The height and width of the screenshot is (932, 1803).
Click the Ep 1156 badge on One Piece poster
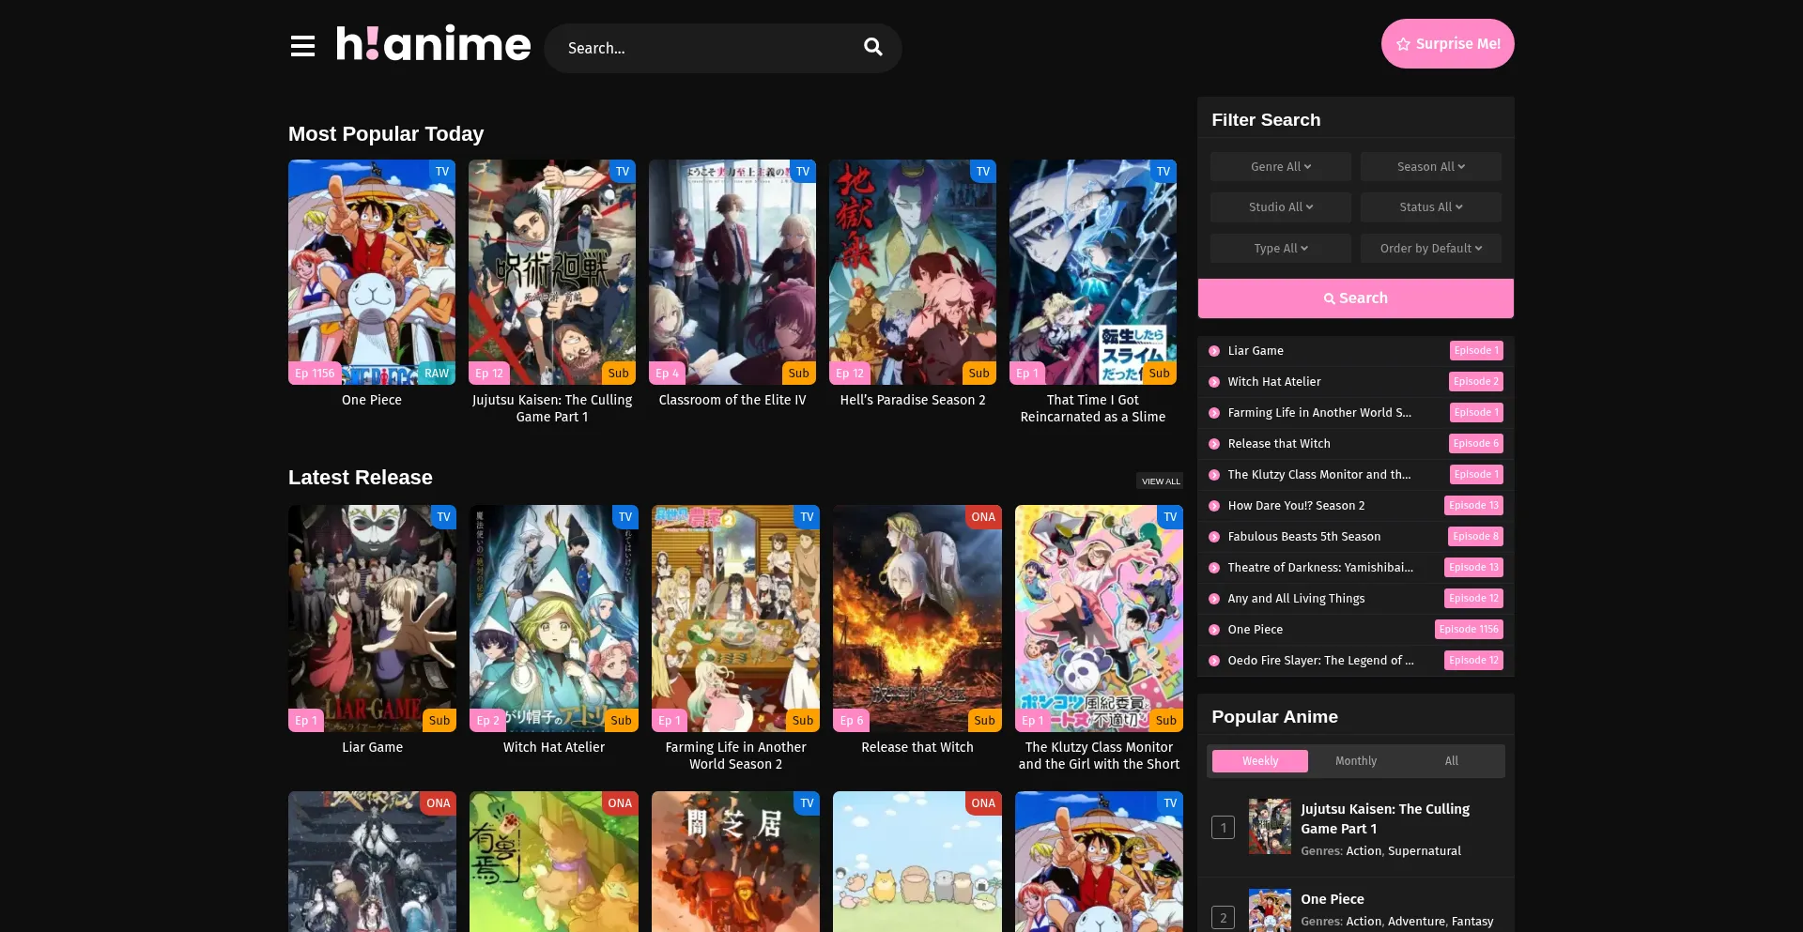315,373
